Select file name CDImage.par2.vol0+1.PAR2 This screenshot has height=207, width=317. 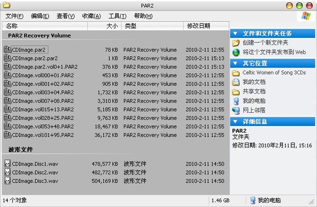click(45, 67)
